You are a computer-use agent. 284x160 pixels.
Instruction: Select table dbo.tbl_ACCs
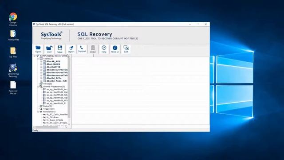pyautogui.click(x=54, y=78)
